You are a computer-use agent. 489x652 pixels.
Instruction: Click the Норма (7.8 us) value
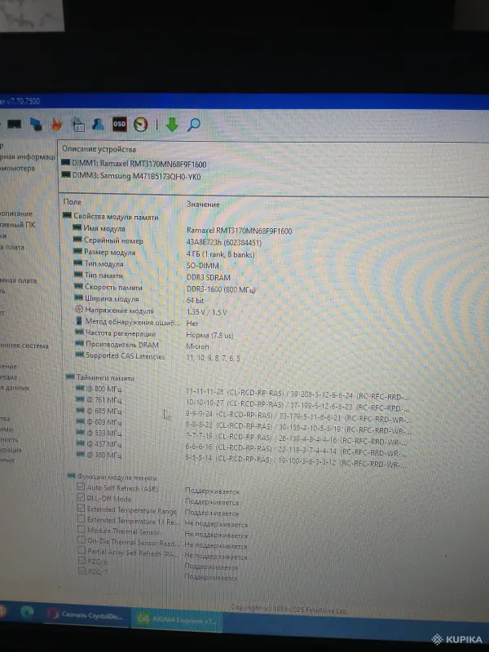click(209, 335)
